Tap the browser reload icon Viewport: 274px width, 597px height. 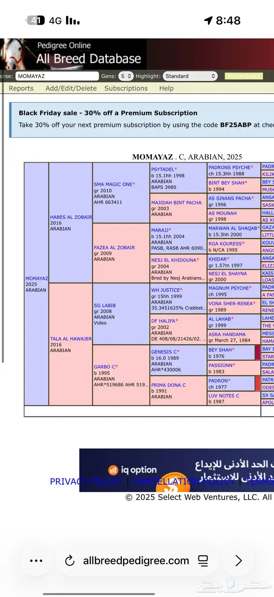[70, 561]
